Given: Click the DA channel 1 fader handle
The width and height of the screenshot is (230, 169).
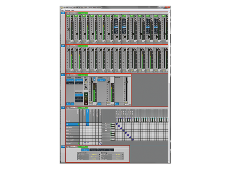Looking at the screenshot, I should [x=69, y=50].
